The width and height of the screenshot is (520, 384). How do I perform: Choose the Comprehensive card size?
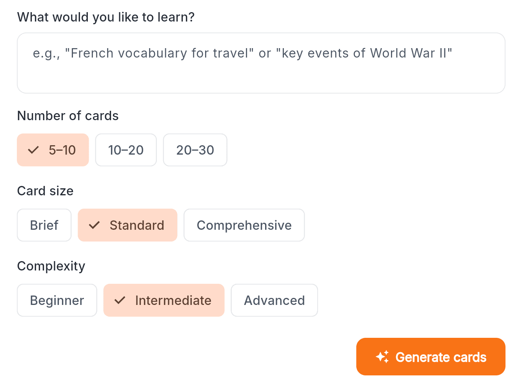(x=244, y=225)
